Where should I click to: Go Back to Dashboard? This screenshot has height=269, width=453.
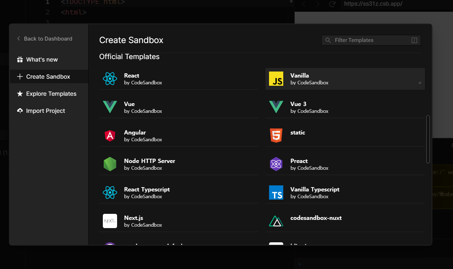45,38
